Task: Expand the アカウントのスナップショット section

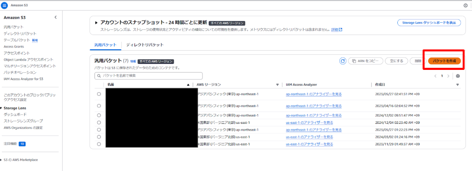Action: pyautogui.click(x=96, y=23)
